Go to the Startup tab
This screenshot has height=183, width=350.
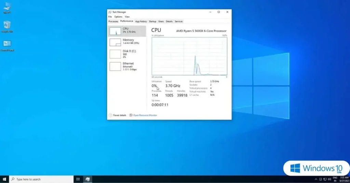(152, 21)
